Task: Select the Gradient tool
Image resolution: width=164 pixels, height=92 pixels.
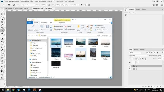Action: pyautogui.click(x=2, y=42)
